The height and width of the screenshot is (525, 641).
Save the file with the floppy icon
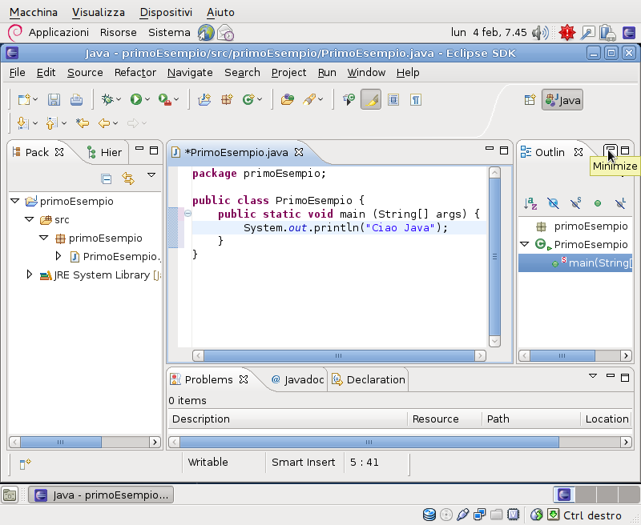click(54, 99)
